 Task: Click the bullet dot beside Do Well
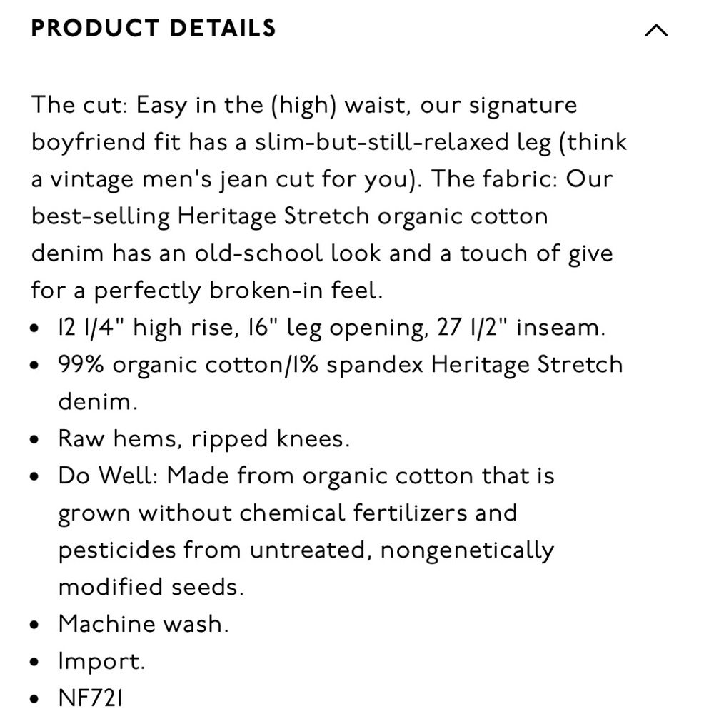(34, 476)
